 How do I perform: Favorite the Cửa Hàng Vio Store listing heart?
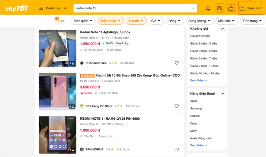coord(177,106)
